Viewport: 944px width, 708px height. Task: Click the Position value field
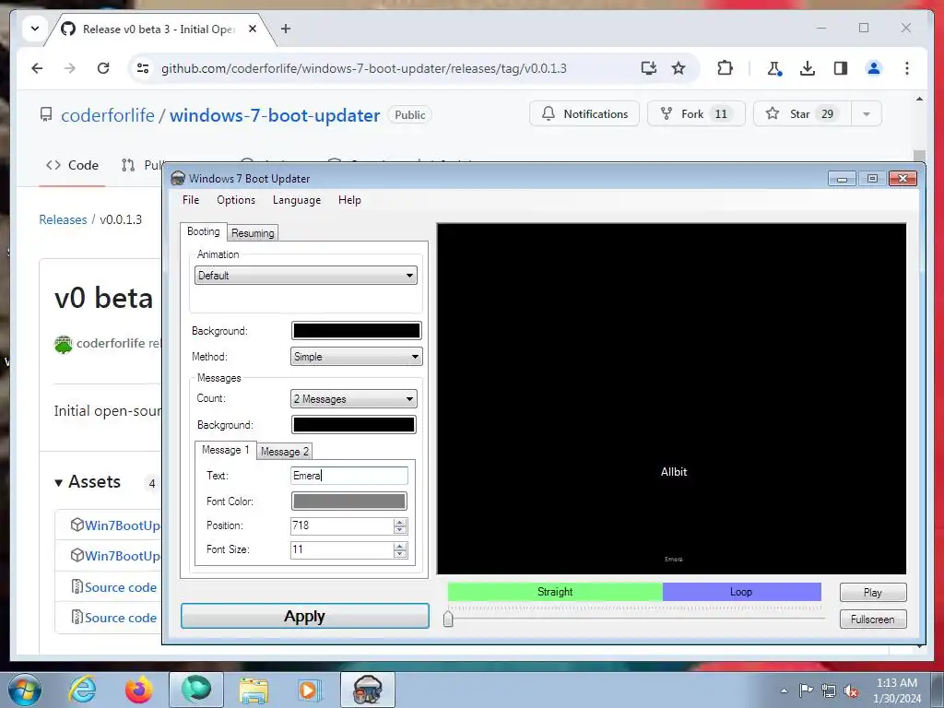click(x=342, y=525)
